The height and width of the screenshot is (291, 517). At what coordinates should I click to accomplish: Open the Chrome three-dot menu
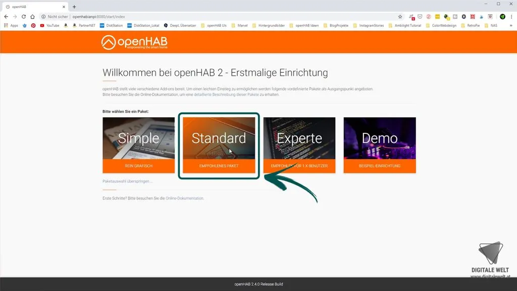tap(511, 17)
